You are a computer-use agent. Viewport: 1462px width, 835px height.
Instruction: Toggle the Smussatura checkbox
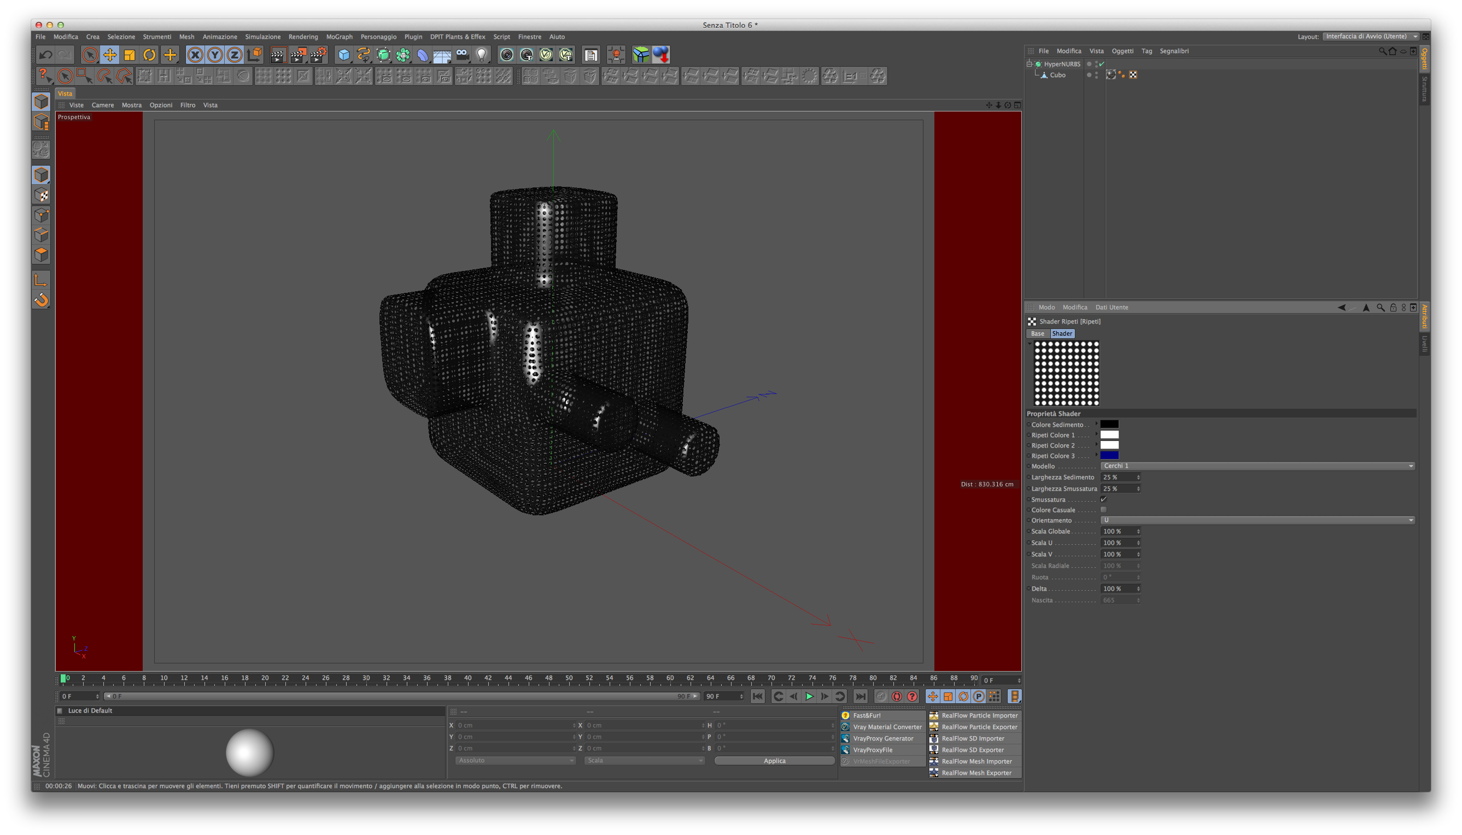[x=1103, y=499]
